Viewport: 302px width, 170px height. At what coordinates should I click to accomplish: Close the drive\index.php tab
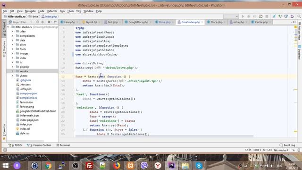click(202, 22)
